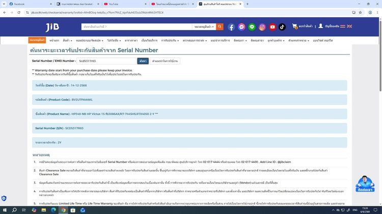The width and height of the screenshot is (382, 214).
Task: Click the user account icon
Action: (x=320, y=26)
